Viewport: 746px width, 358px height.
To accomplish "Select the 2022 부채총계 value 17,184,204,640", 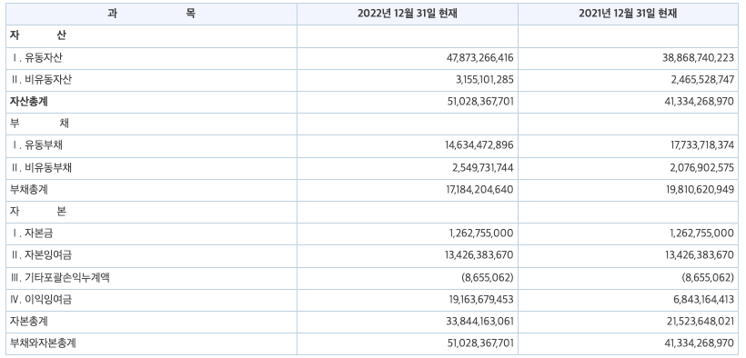I will pyautogui.click(x=480, y=190).
